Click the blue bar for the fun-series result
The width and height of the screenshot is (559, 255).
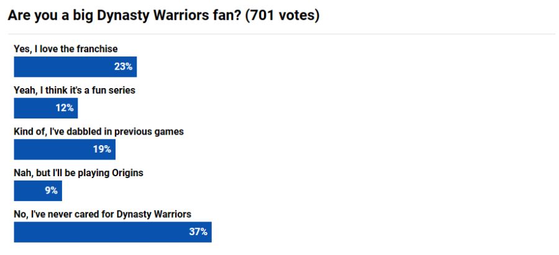pos(45,108)
